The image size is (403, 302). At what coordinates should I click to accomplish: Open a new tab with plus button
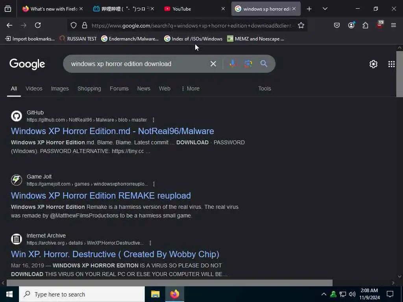tap(309, 9)
